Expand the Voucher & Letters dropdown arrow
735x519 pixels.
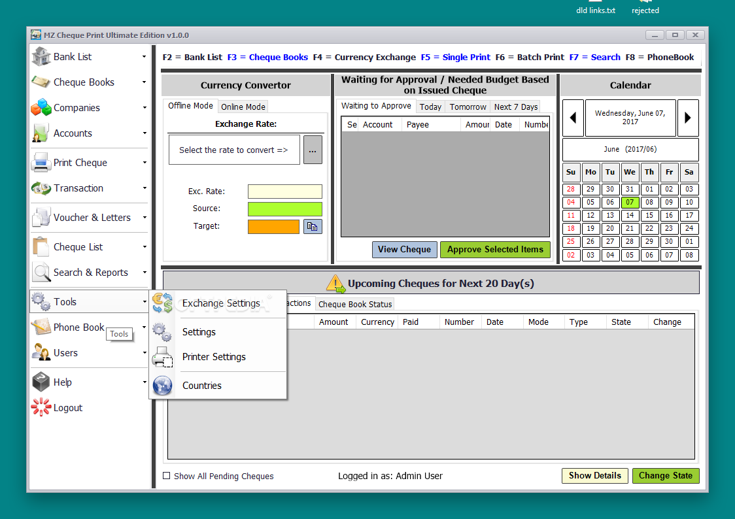click(x=145, y=218)
